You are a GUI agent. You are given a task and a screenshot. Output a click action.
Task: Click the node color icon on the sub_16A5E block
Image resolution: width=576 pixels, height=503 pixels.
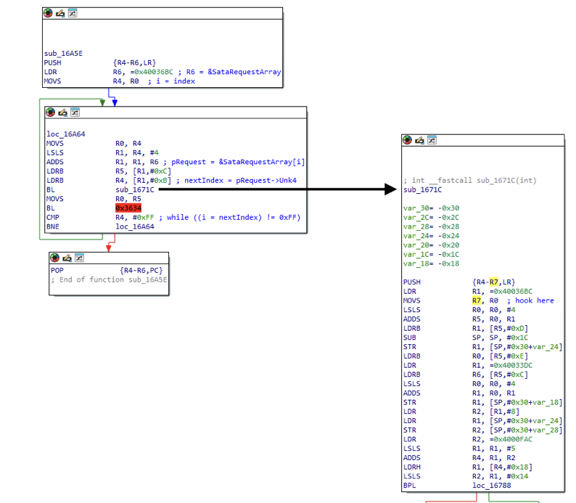tap(48, 13)
